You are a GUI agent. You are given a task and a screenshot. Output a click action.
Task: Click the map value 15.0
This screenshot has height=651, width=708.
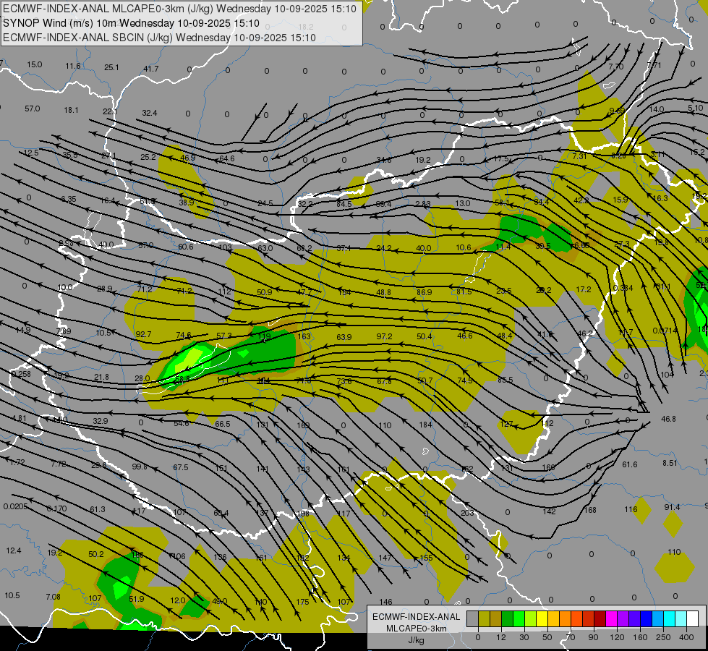pyautogui.click(x=34, y=64)
